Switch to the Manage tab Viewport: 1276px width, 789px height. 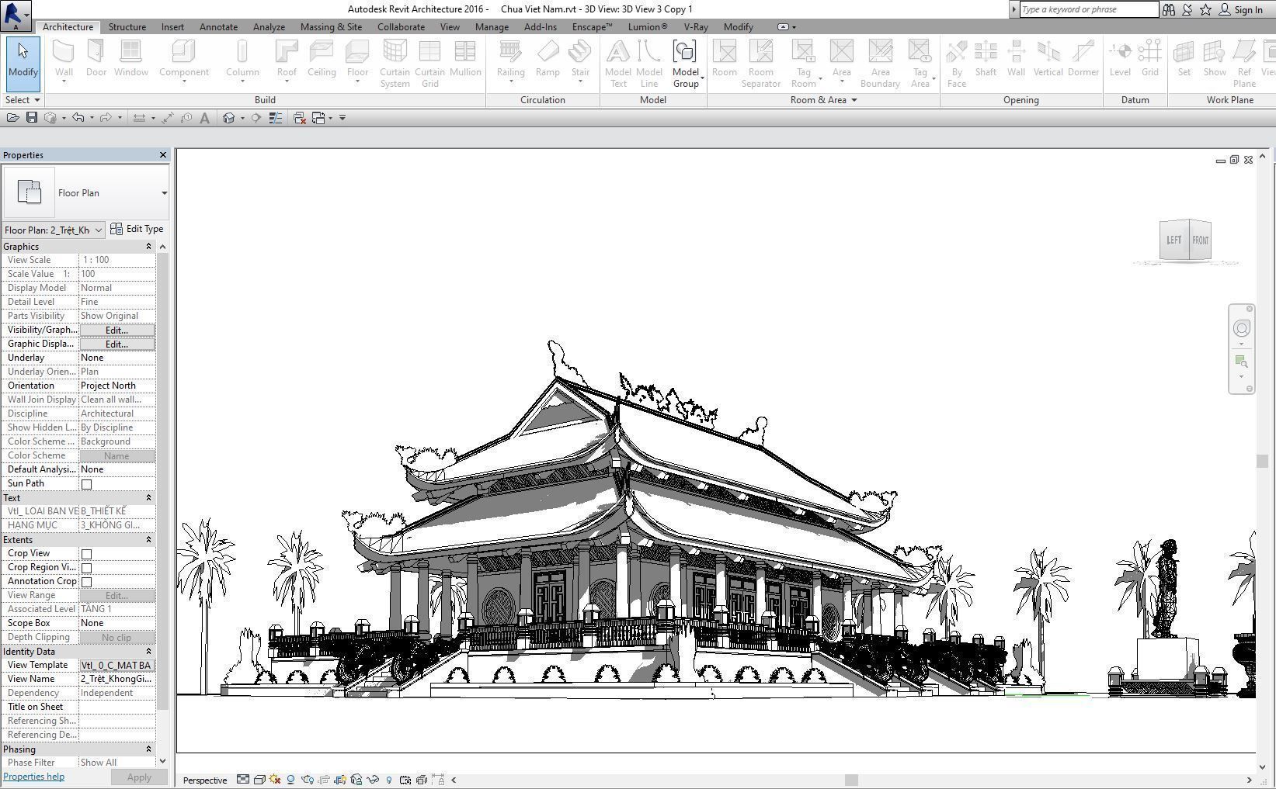(492, 26)
